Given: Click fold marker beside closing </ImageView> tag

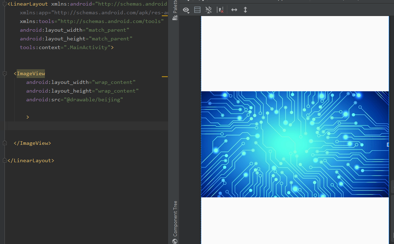Looking at the screenshot, I should 5,143.
